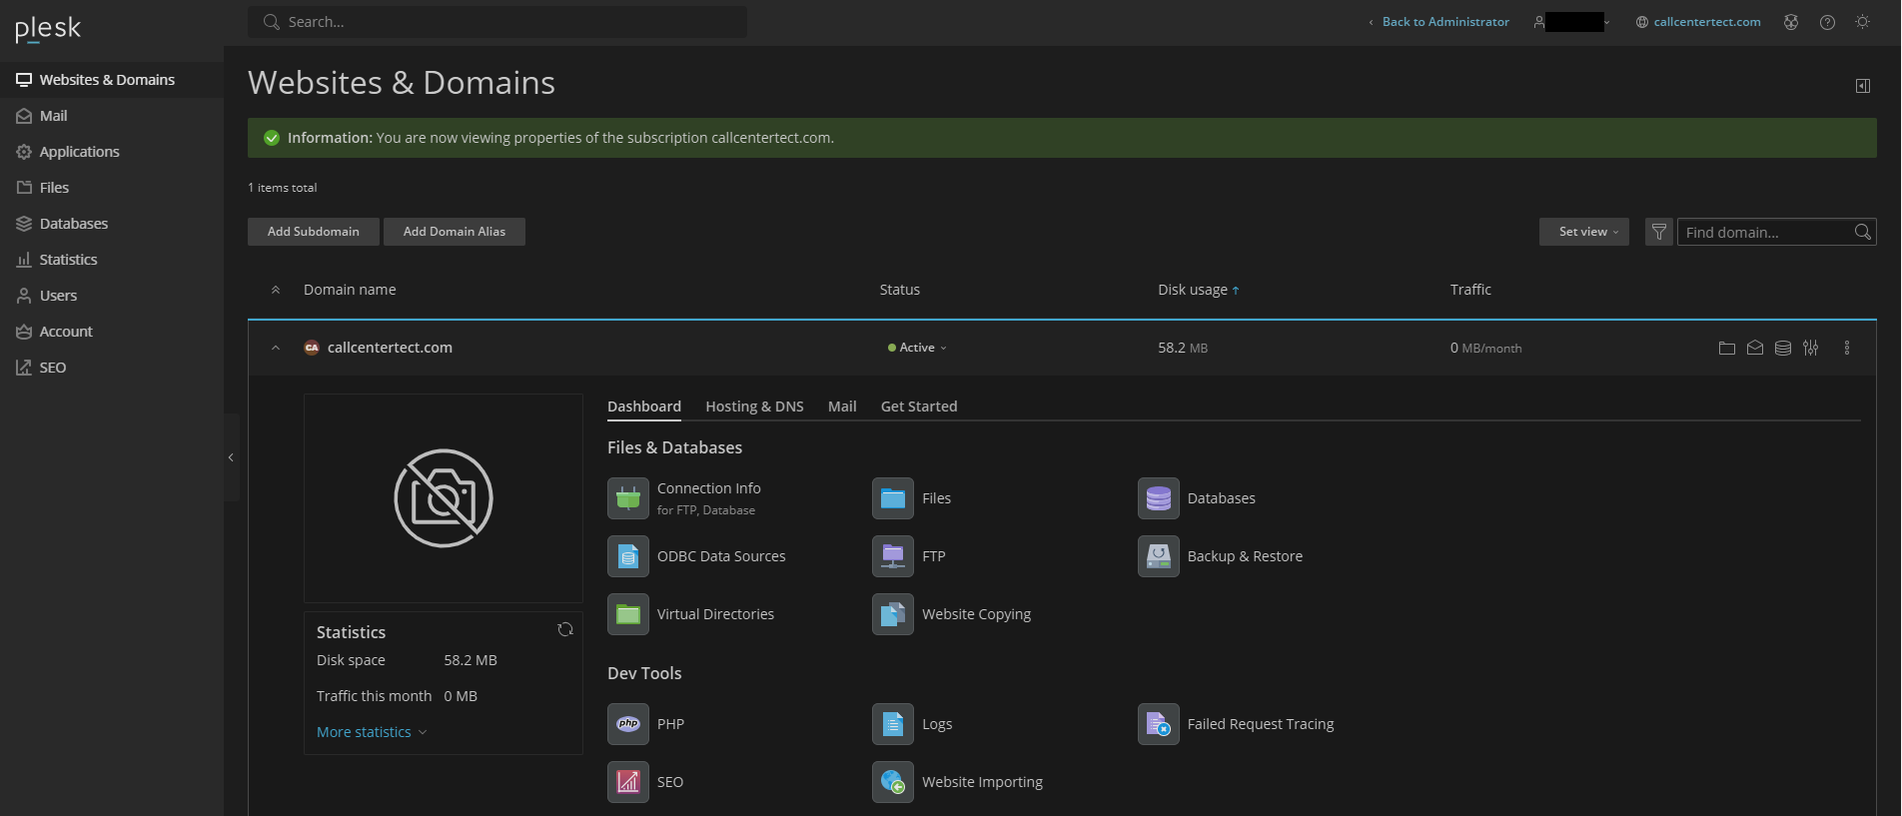Open Databases in the left sidebar
1902x816 pixels.
pos(73,224)
